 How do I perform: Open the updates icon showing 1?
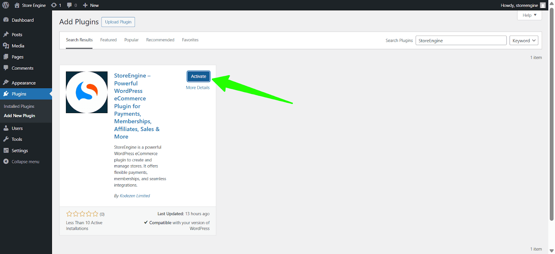54,5
